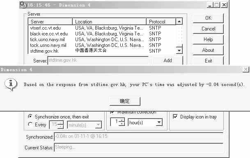
Task: Sort by the Protocol column header
Action: tap(161, 21)
